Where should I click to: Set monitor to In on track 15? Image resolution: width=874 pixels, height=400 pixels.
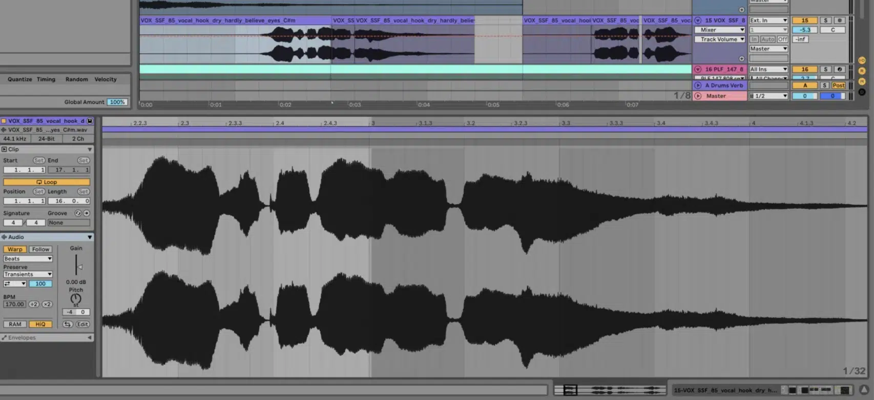755,39
